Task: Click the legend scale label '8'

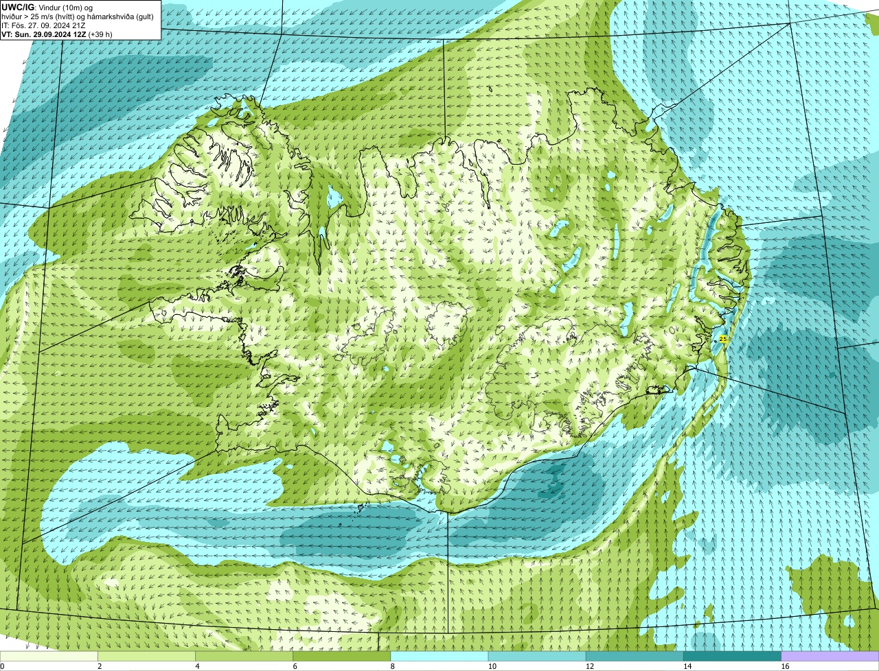Action: [x=393, y=666]
